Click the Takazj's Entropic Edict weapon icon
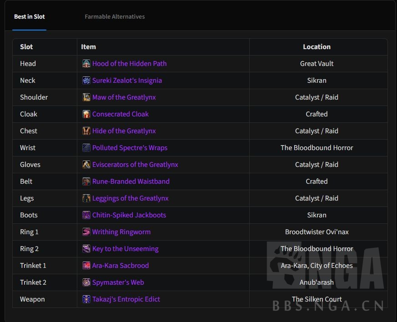The width and height of the screenshot is (397, 322). coord(86,299)
